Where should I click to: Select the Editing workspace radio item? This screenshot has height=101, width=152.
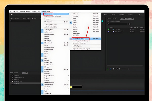[71, 23]
